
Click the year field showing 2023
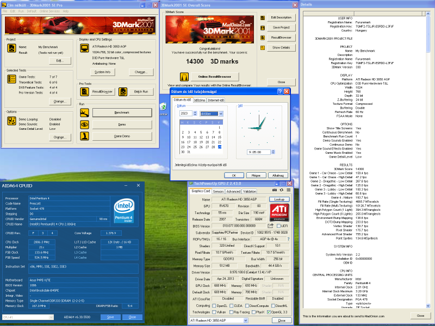coord(186,114)
